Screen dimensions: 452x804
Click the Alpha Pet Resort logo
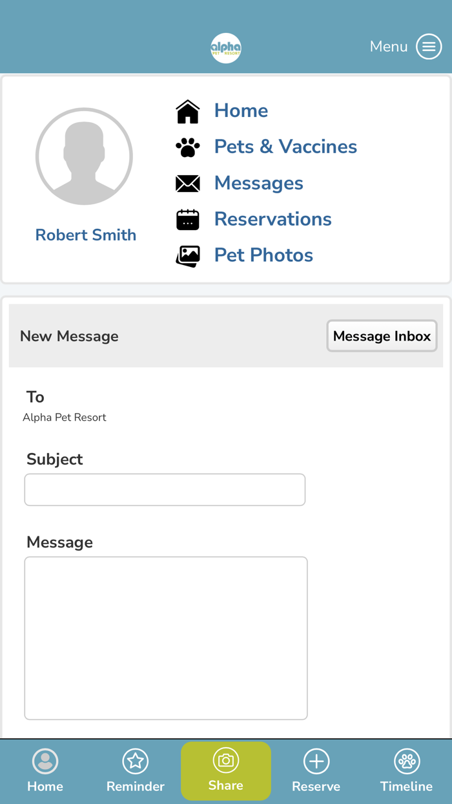click(226, 47)
